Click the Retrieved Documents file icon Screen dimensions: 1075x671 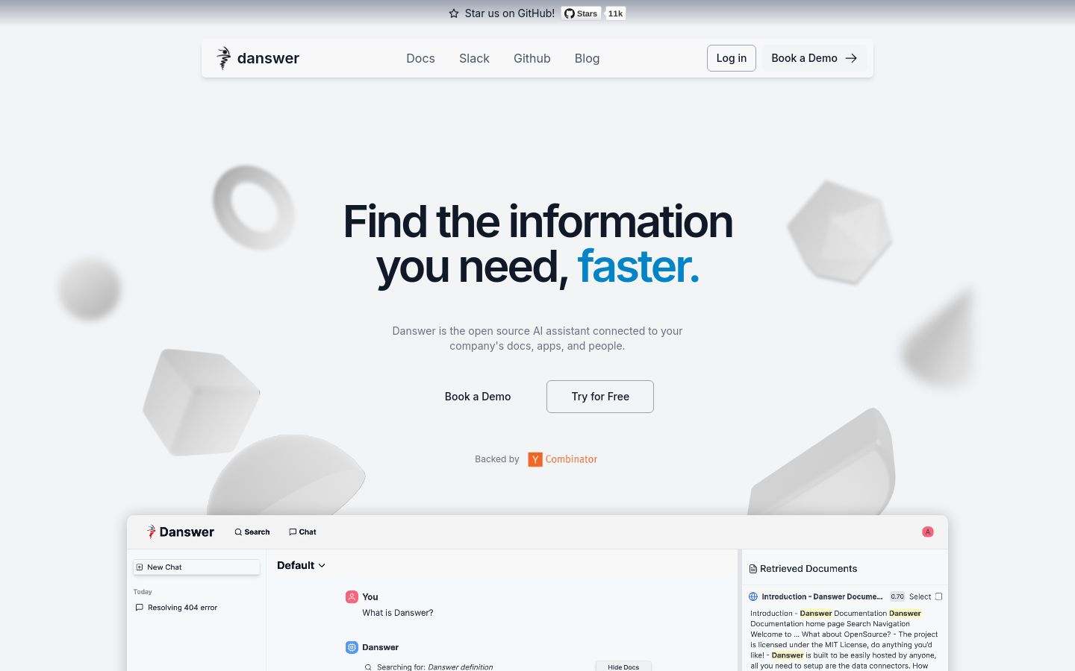[753, 569]
